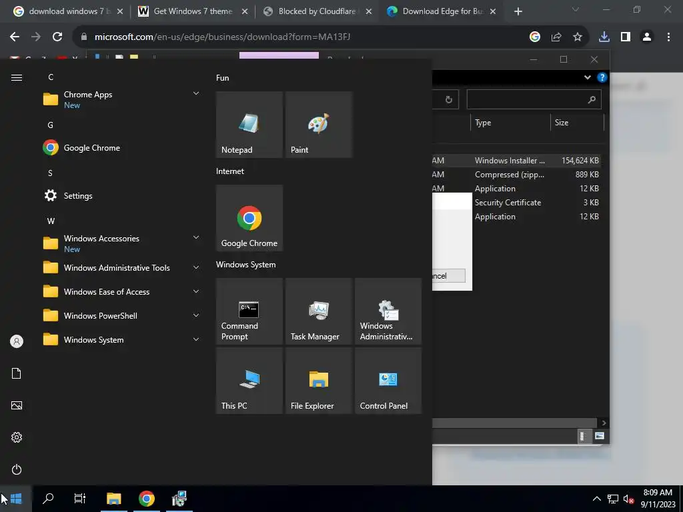Open a new Chrome tab
This screenshot has height=512, width=683.
(518, 11)
